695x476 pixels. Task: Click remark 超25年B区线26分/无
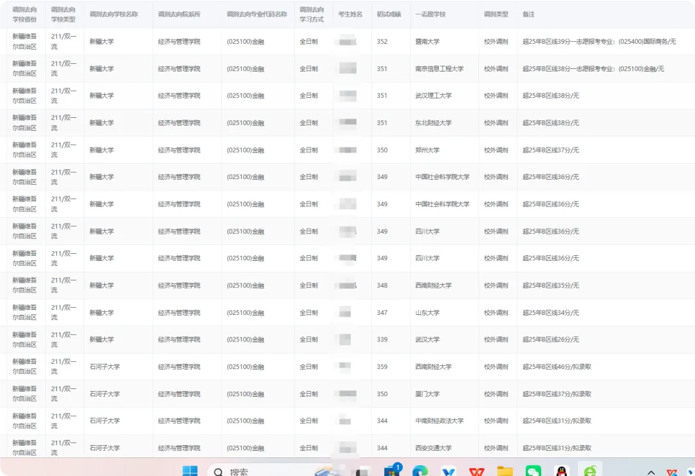click(550, 339)
